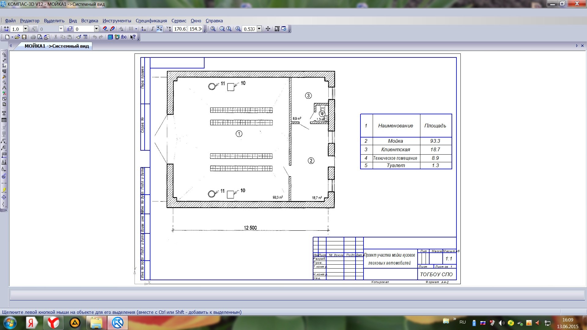Click the table insert tool in sidebar
The width and height of the screenshot is (587, 330).
pyautogui.click(x=4, y=120)
